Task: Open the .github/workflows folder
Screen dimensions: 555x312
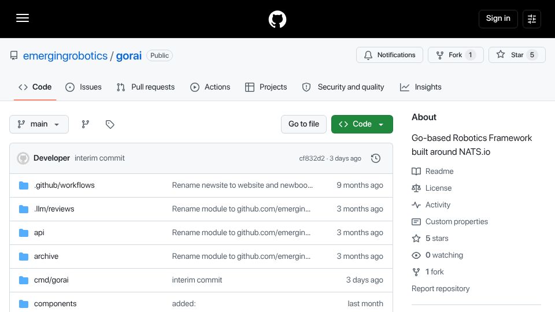Action: point(64,185)
